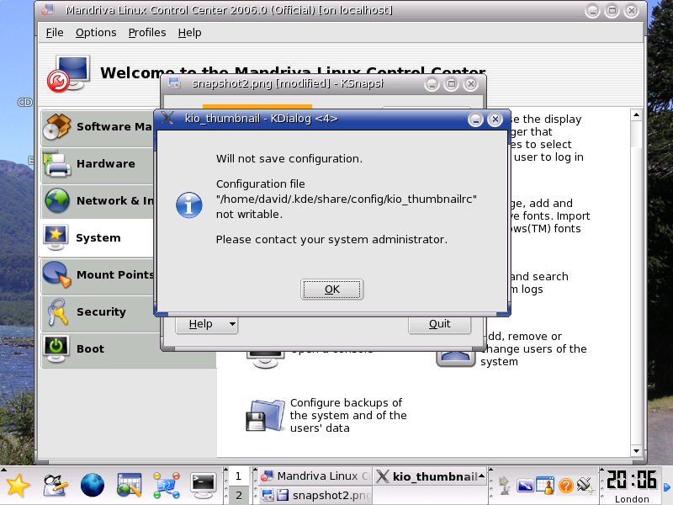Open the backups floppy folder icon
The height and width of the screenshot is (505, 673).
(x=265, y=415)
